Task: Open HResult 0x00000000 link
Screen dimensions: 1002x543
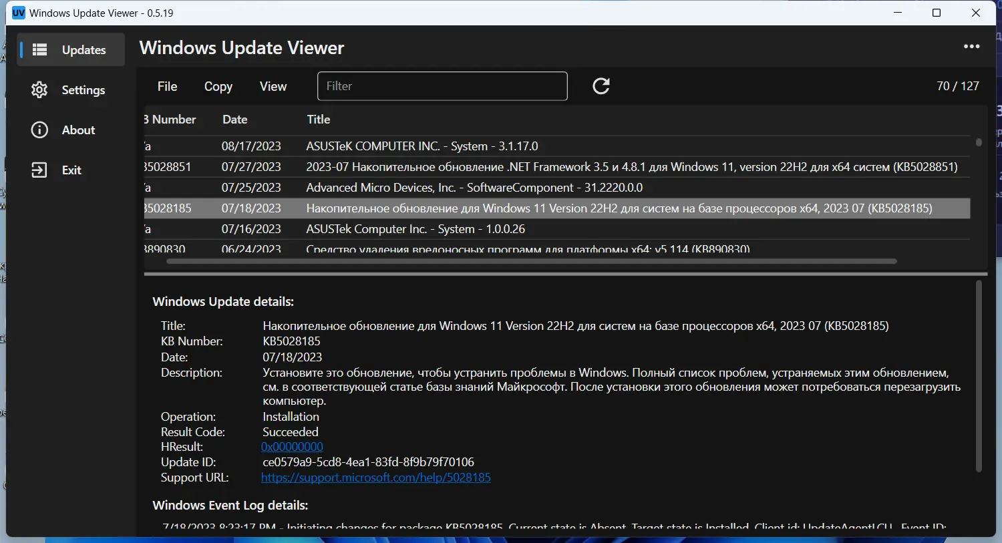Action: coord(292,447)
